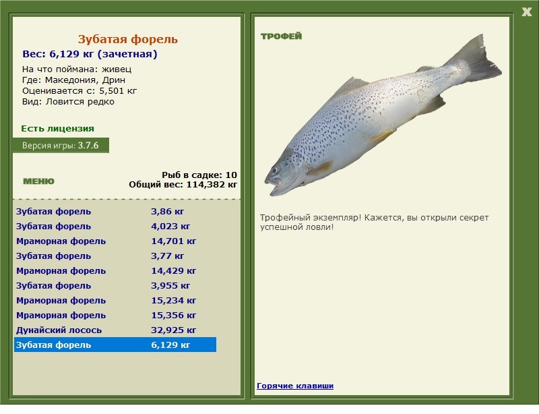Open the МЕНЮ menu
Viewport: 539px width, 414px height.
[38, 181]
